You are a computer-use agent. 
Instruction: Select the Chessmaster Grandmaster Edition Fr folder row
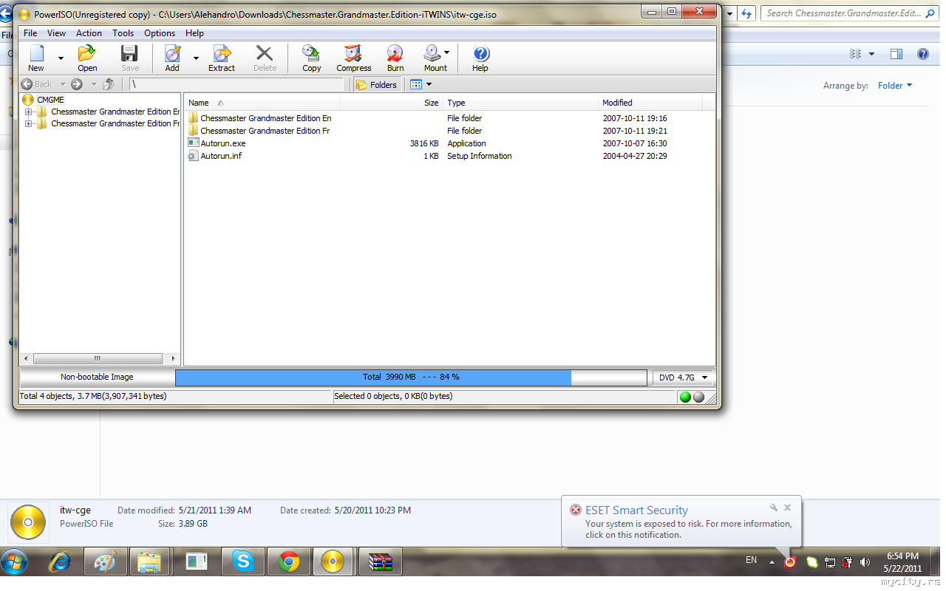[449, 131]
